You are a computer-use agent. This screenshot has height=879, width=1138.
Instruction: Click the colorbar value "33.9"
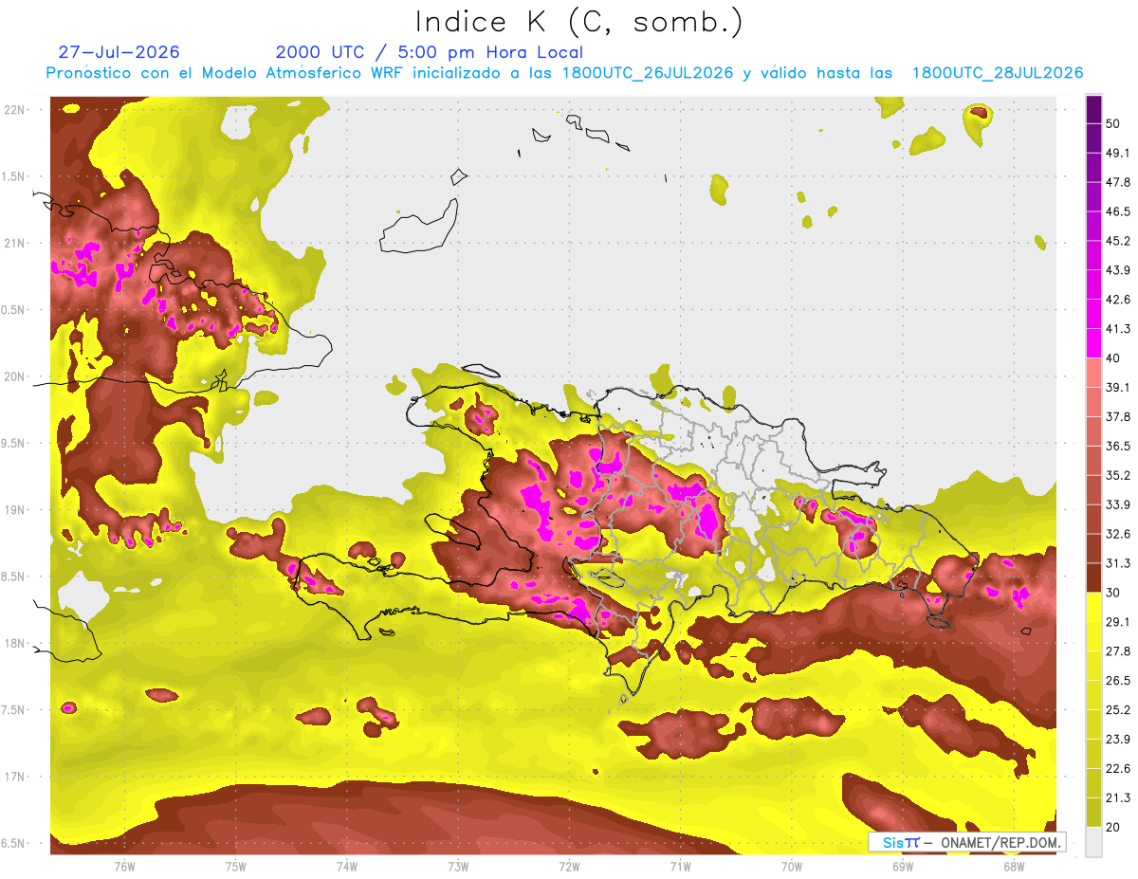coord(1118,504)
